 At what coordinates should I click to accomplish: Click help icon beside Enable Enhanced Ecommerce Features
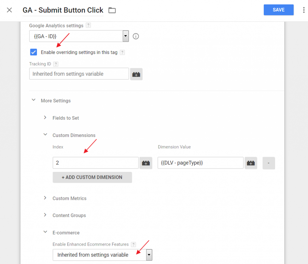point(134,244)
